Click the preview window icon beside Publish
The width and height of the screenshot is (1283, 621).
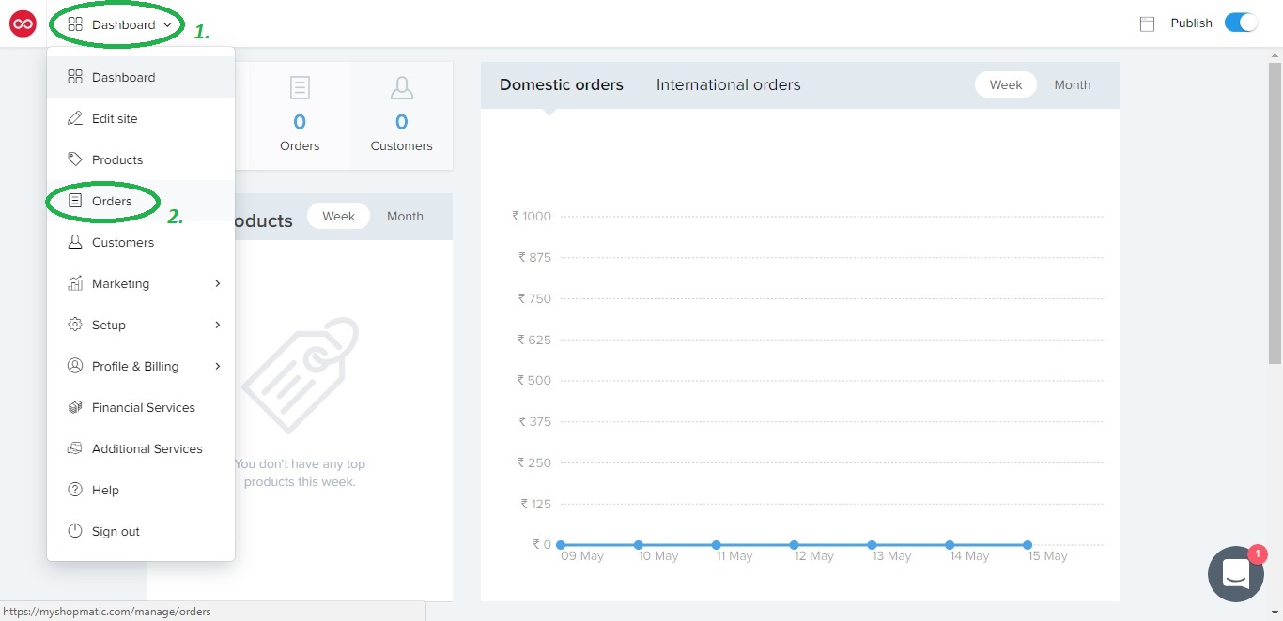(1147, 23)
